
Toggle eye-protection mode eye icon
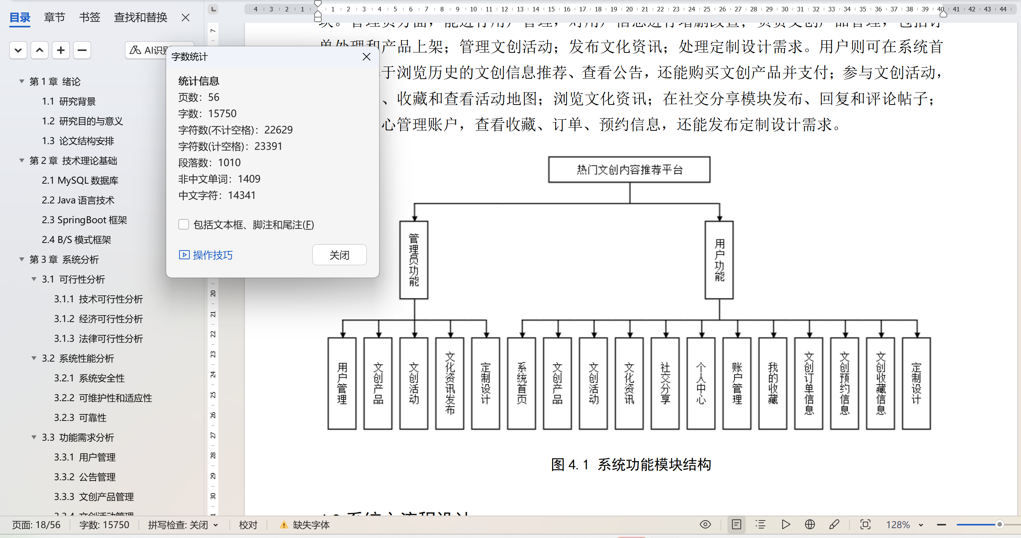pos(705,525)
